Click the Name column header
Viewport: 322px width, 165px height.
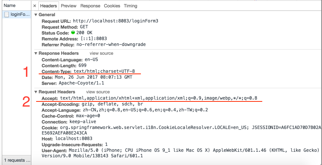tap(10, 6)
